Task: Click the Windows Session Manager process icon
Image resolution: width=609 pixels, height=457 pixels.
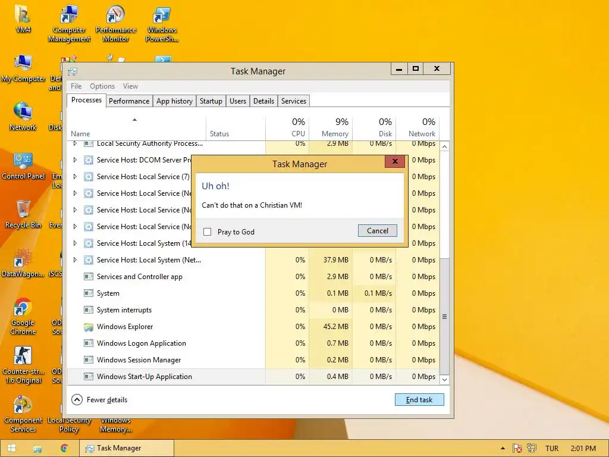Action: (89, 360)
